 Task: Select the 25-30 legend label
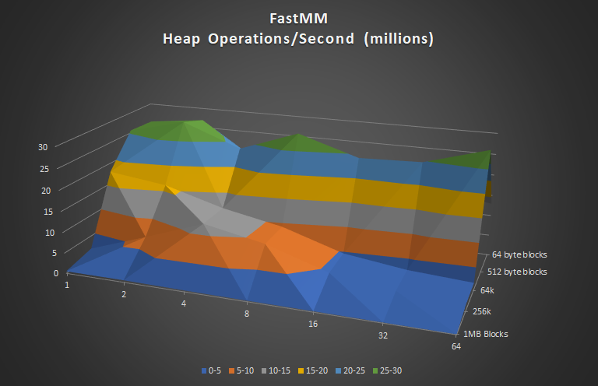click(x=391, y=370)
